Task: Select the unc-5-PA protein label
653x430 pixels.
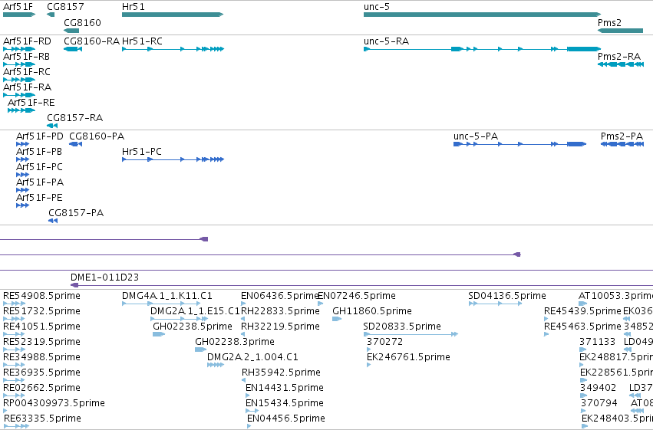Action: [x=476, y=136]
